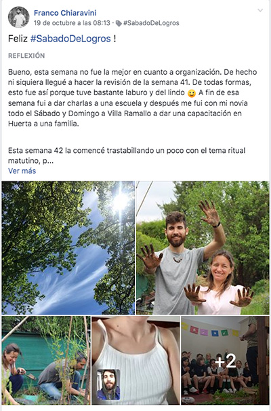
Task: Open the garden planting photo
Action: tap(46, 361)
